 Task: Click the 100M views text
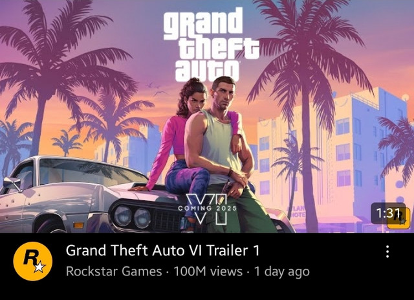[208, 271]
